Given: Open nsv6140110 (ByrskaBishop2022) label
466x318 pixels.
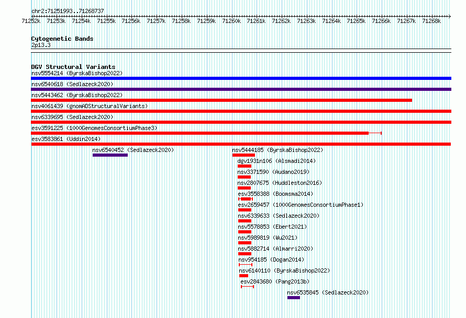Looking at the screenshot, I should (x=284, y=270).
